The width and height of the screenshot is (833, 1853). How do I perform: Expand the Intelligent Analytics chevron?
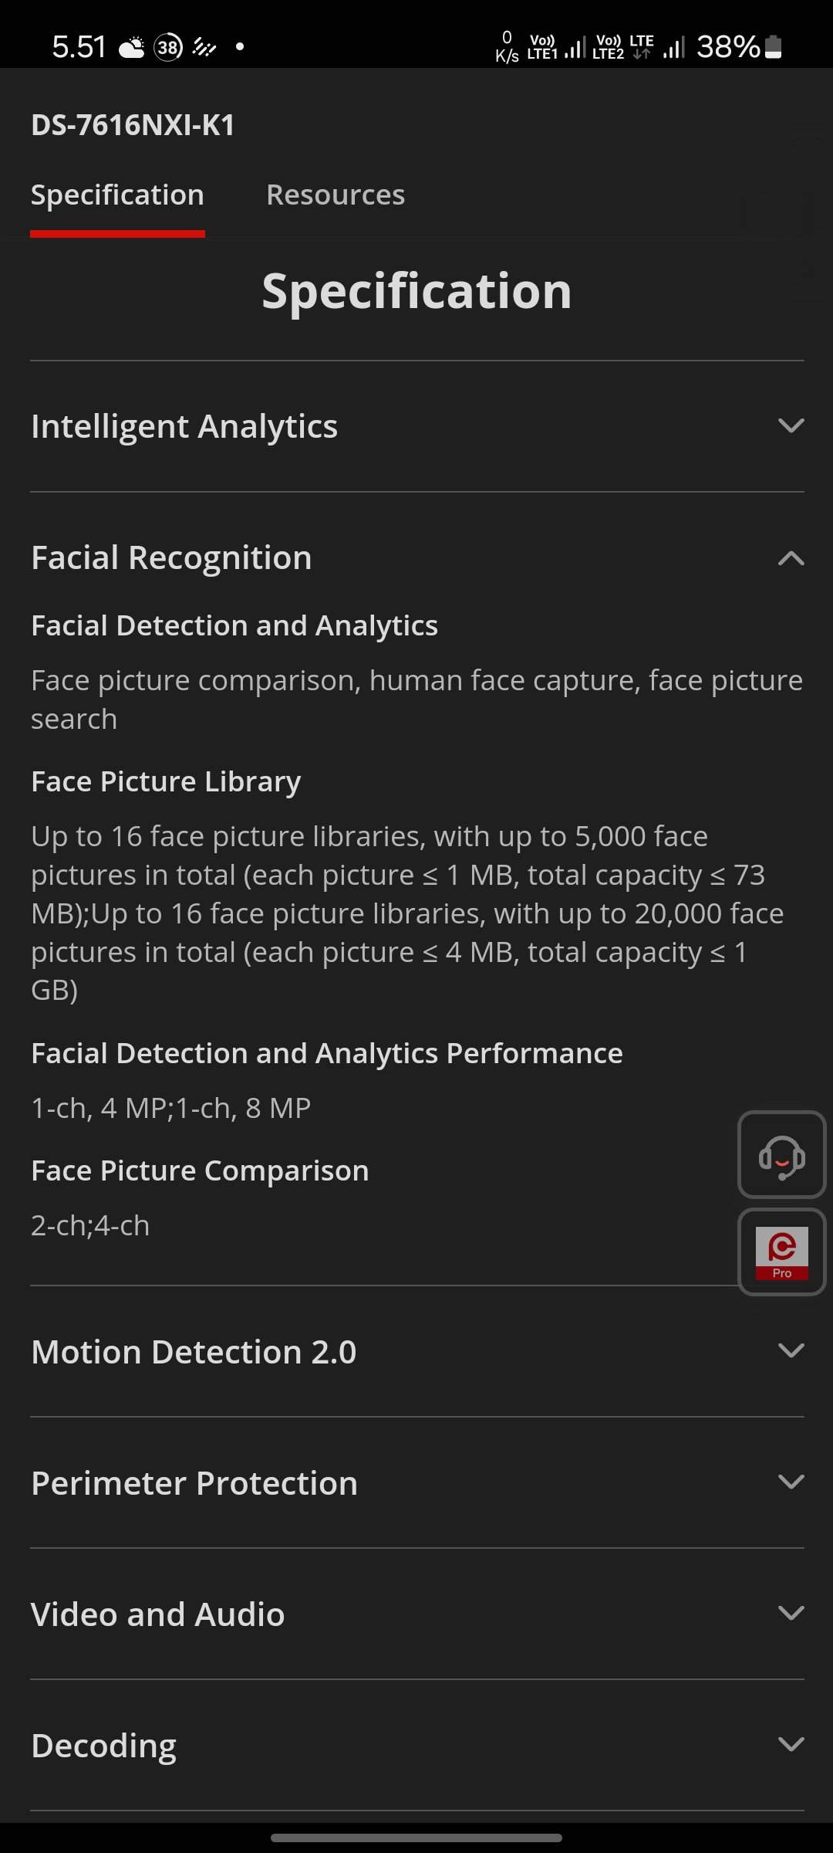[791, 425]
